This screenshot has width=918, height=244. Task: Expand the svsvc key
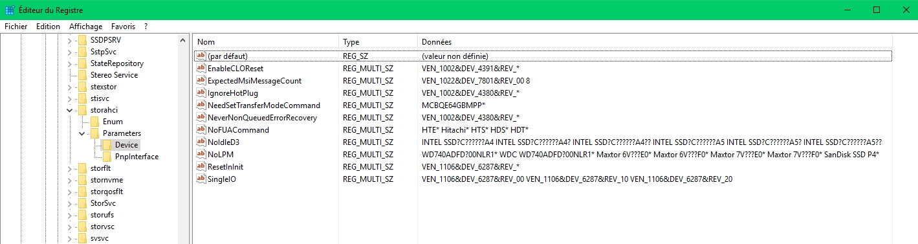click(69, 238)
